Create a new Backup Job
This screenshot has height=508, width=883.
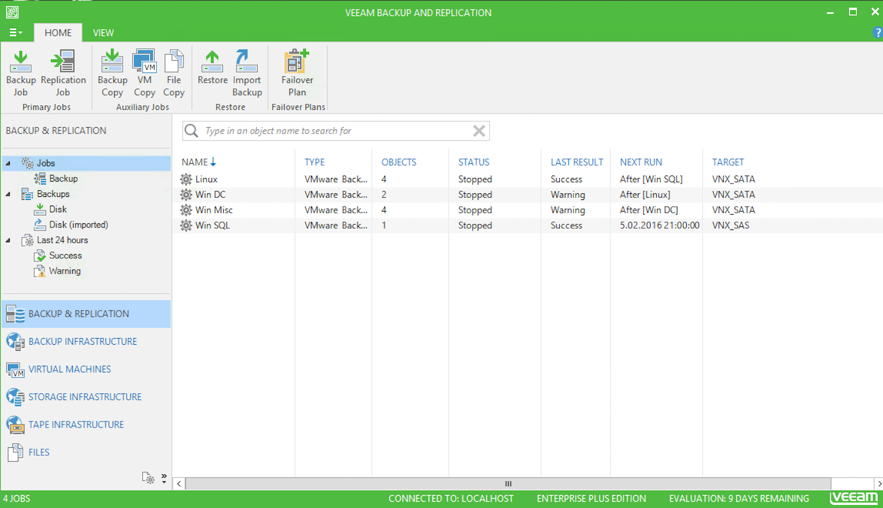21,74
